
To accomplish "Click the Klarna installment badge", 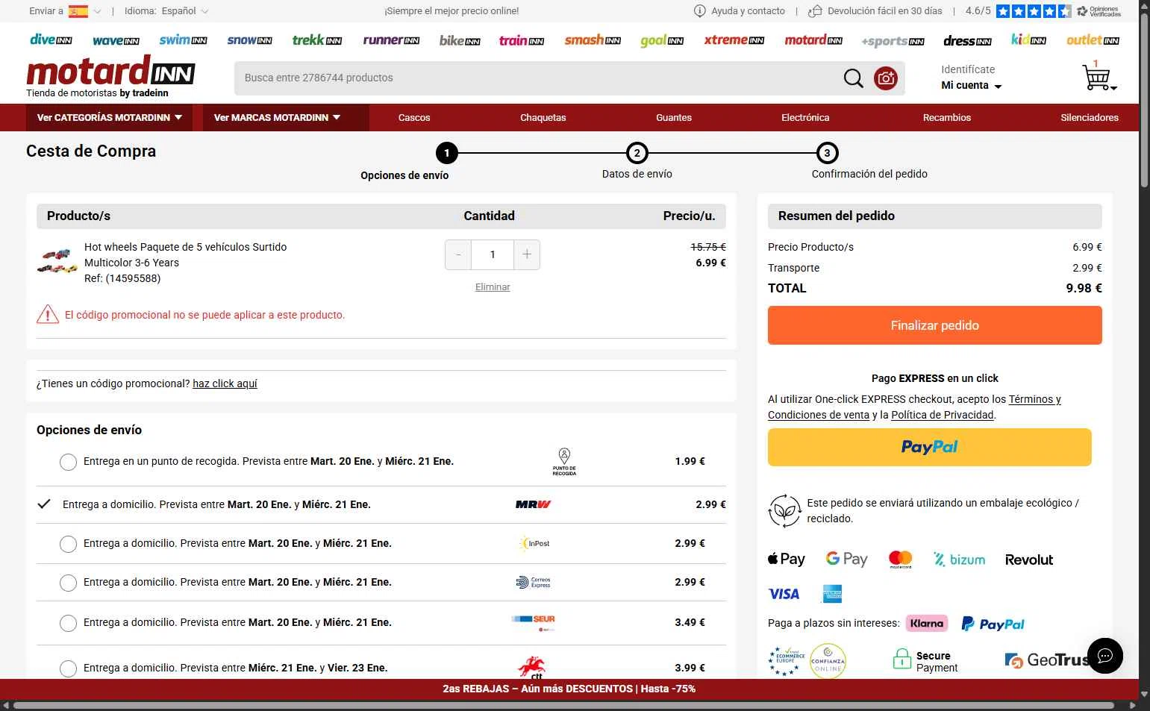I will pyautogui.click(x=927, y=624).
